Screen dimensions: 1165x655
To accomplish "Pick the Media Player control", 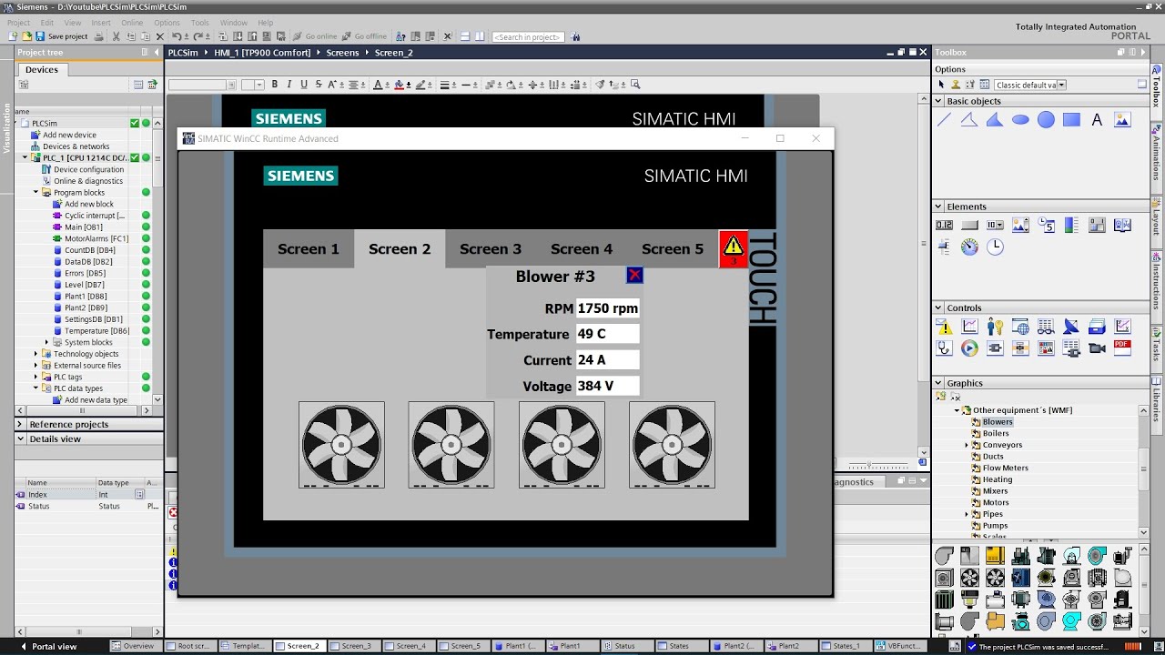I will point(969,348).
